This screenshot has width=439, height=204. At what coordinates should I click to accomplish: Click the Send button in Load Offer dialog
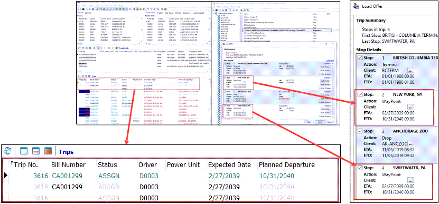click(x=320, y=122)
